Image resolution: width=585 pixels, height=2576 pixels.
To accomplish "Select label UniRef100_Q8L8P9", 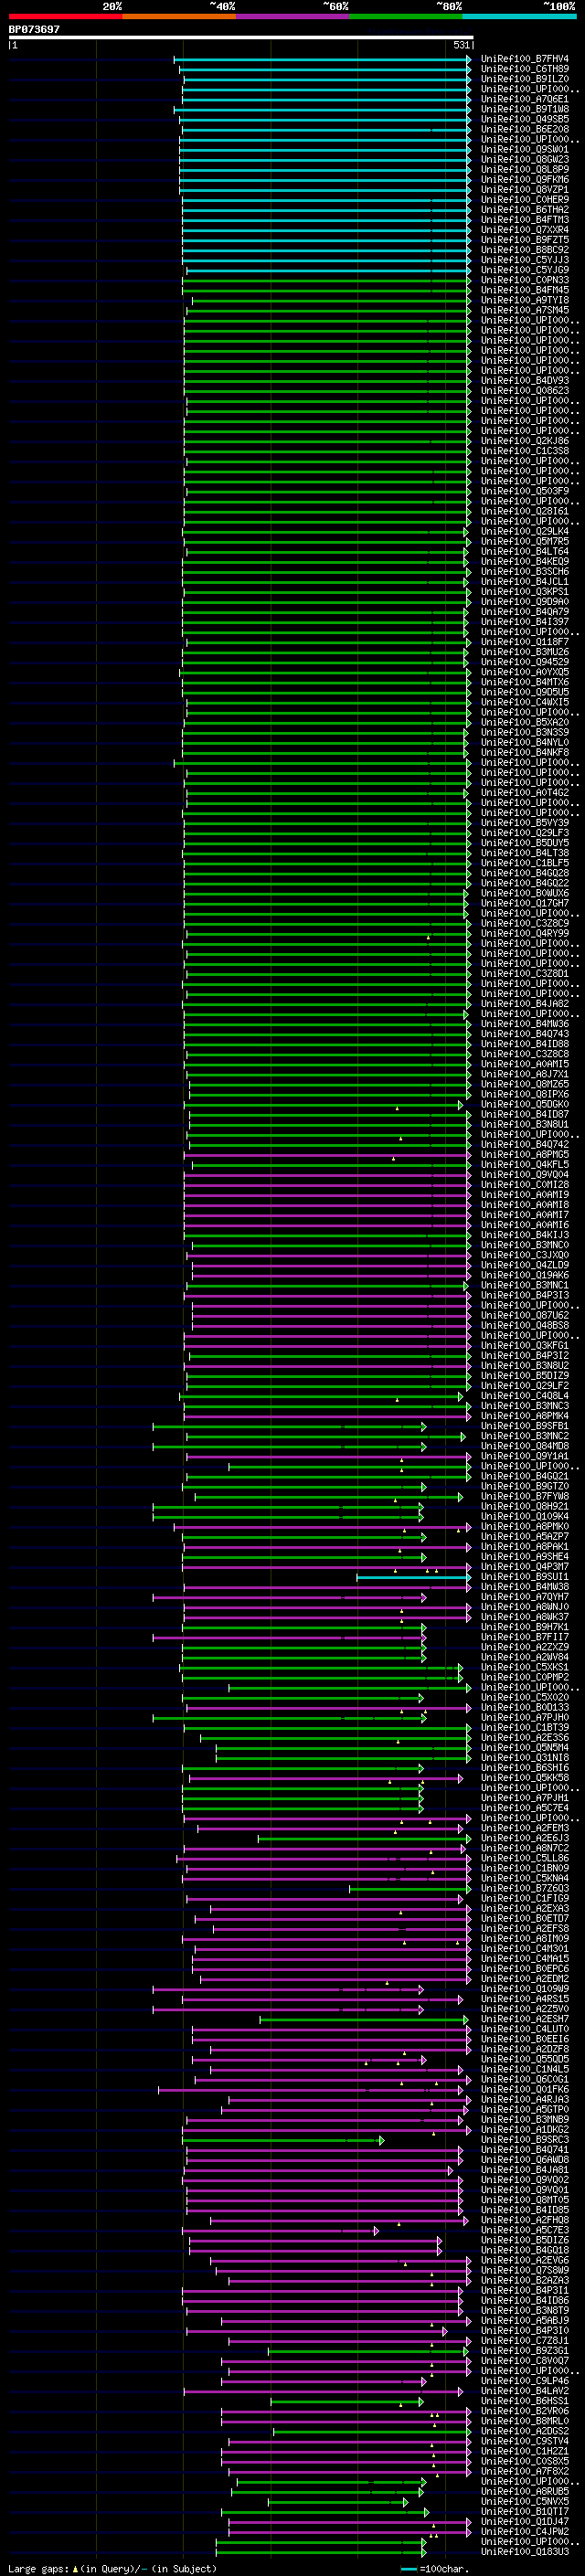I will [x=524, y=169].
